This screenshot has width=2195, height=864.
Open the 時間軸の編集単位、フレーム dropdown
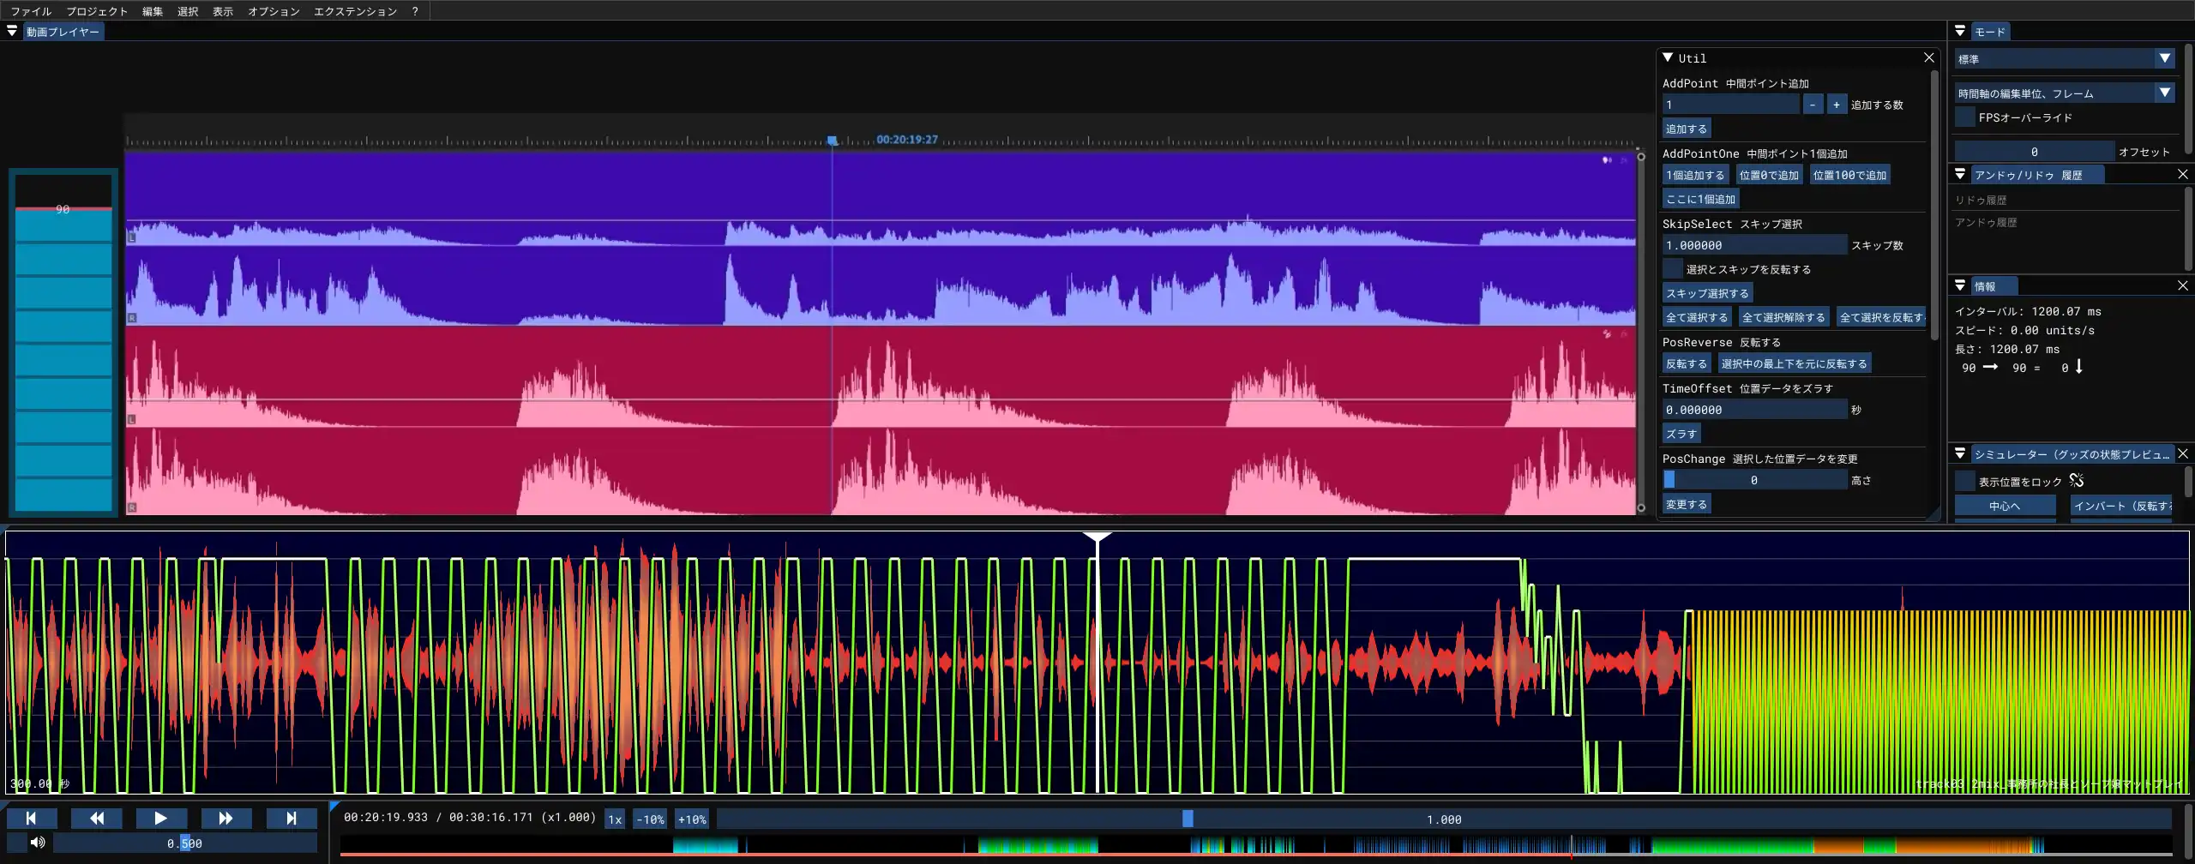tap(2065, 93)
